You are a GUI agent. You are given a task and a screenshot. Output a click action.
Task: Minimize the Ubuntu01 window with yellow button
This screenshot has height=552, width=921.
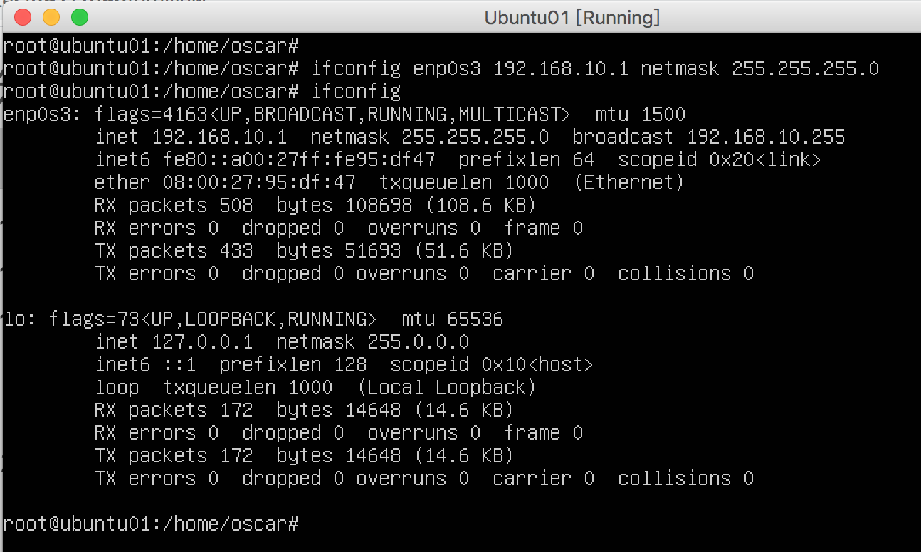click(51, 16)
